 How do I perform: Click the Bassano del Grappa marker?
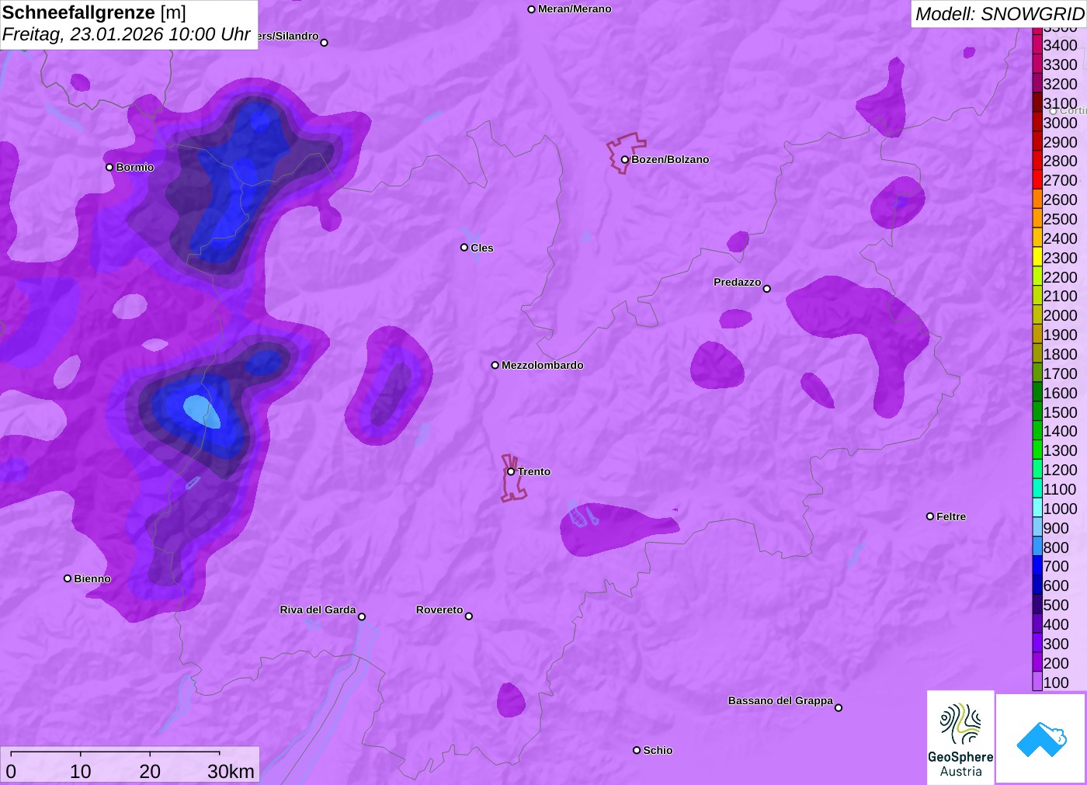839,707
